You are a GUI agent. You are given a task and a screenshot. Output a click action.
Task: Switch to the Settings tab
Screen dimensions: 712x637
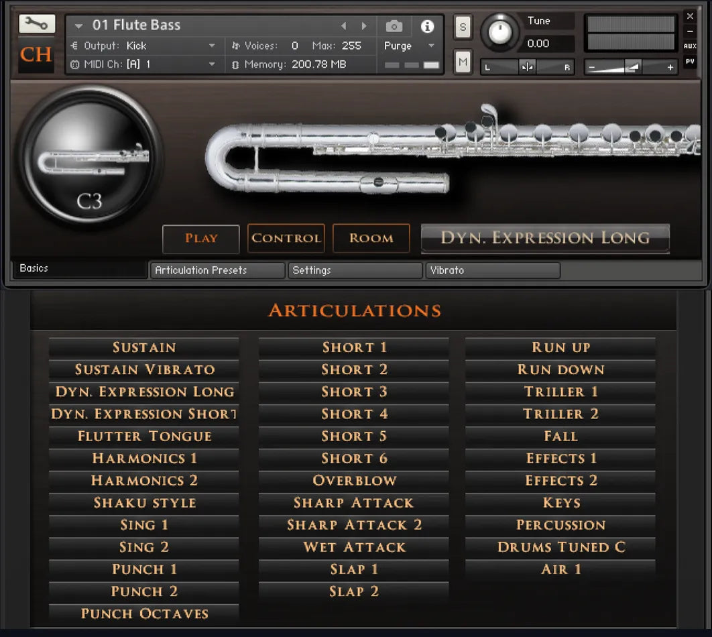355,270
